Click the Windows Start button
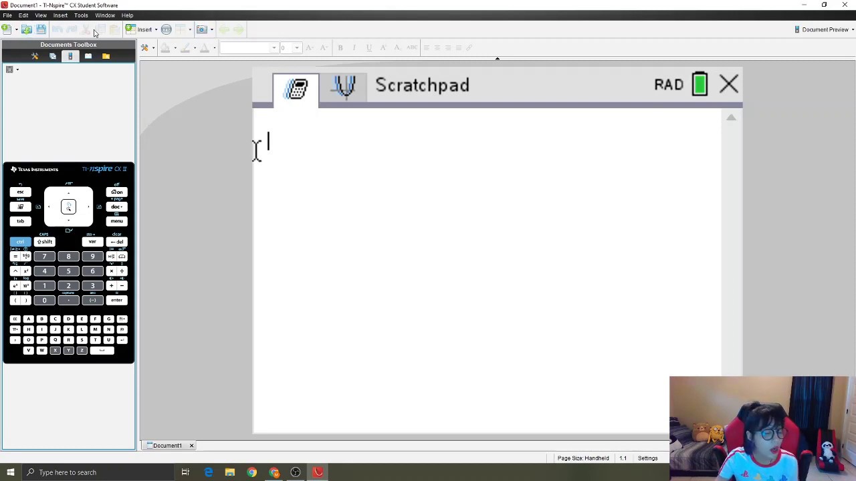Viewport: 856px width, 481px height. pyautogui.click(x=10, y=472)
